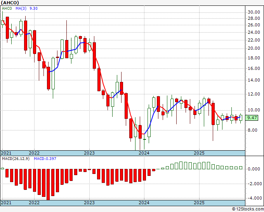
Task: Click 2024 on the price chart timeline
Action: (x=144, y=153)
